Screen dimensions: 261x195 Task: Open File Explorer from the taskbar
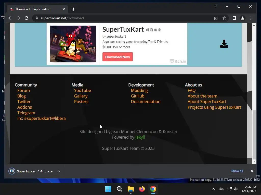[x=131, y=189]
